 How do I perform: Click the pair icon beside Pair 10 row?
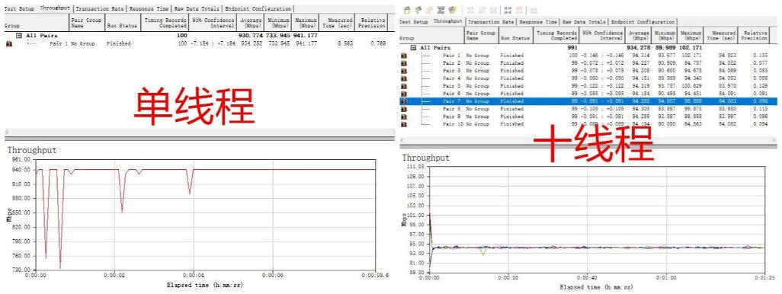tap(404, 124)
